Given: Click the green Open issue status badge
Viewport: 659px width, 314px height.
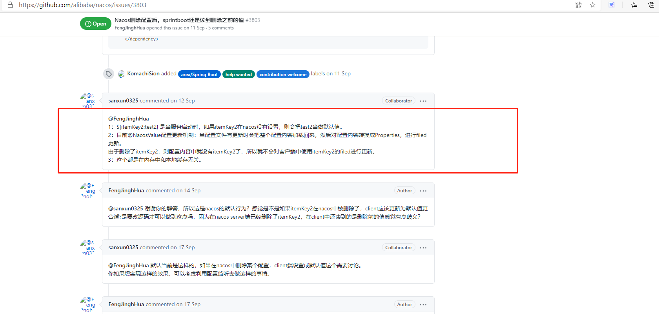Looking at the screenshot, I should pos(96,24).
